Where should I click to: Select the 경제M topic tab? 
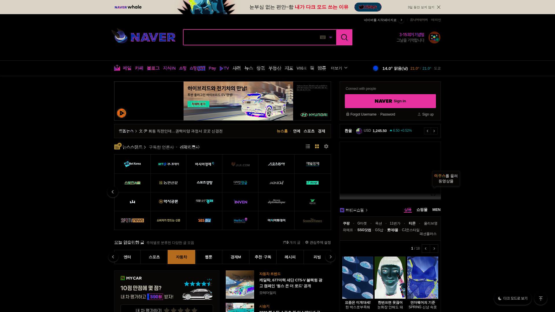point(236,257)
